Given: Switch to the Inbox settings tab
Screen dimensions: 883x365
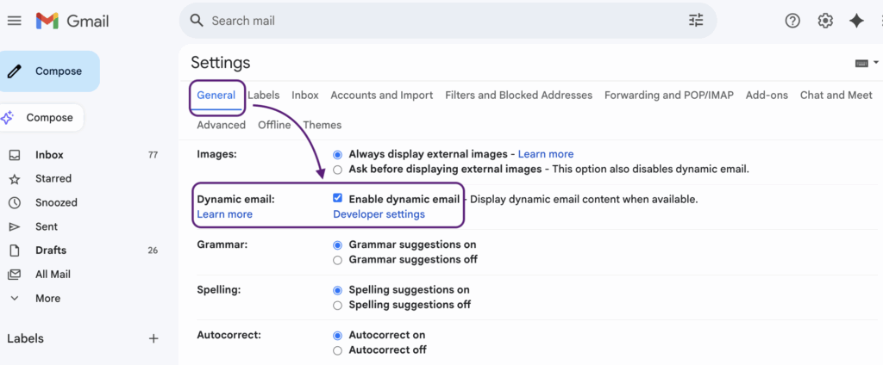Looking at the screenshot, I should coord(305,95).
